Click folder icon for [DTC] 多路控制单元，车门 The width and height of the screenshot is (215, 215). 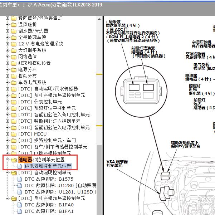[14, 141]
